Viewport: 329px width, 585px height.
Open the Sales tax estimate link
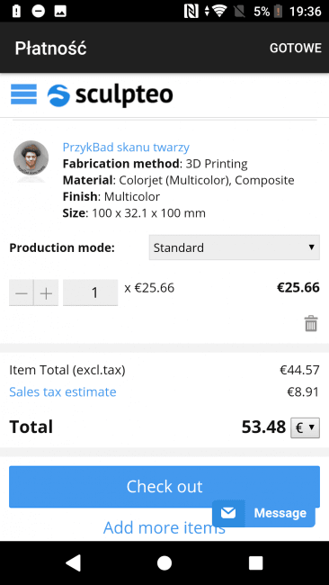point(63,391)
